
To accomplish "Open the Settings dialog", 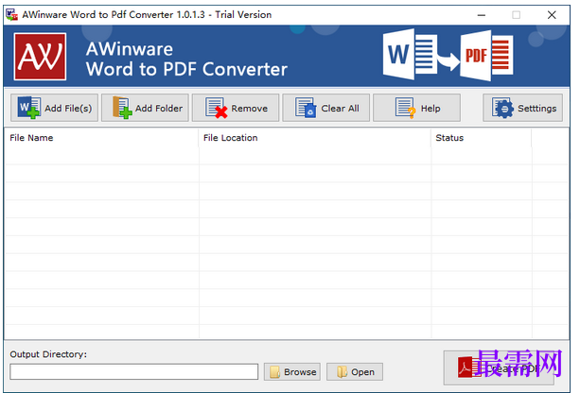I will pyautogui.click(x=522, y=108).
